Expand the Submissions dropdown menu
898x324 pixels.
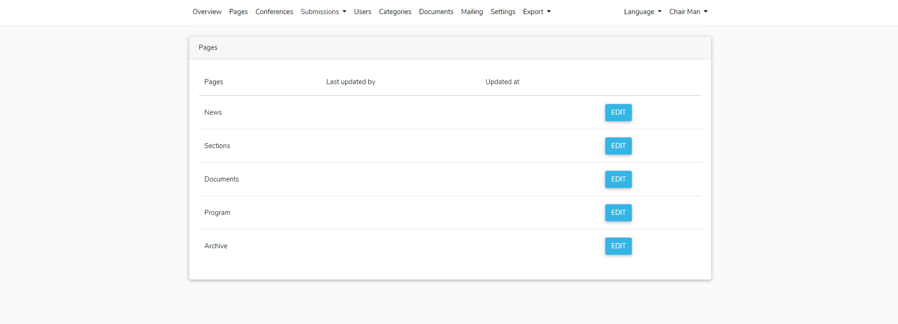[x=324, y=12]
